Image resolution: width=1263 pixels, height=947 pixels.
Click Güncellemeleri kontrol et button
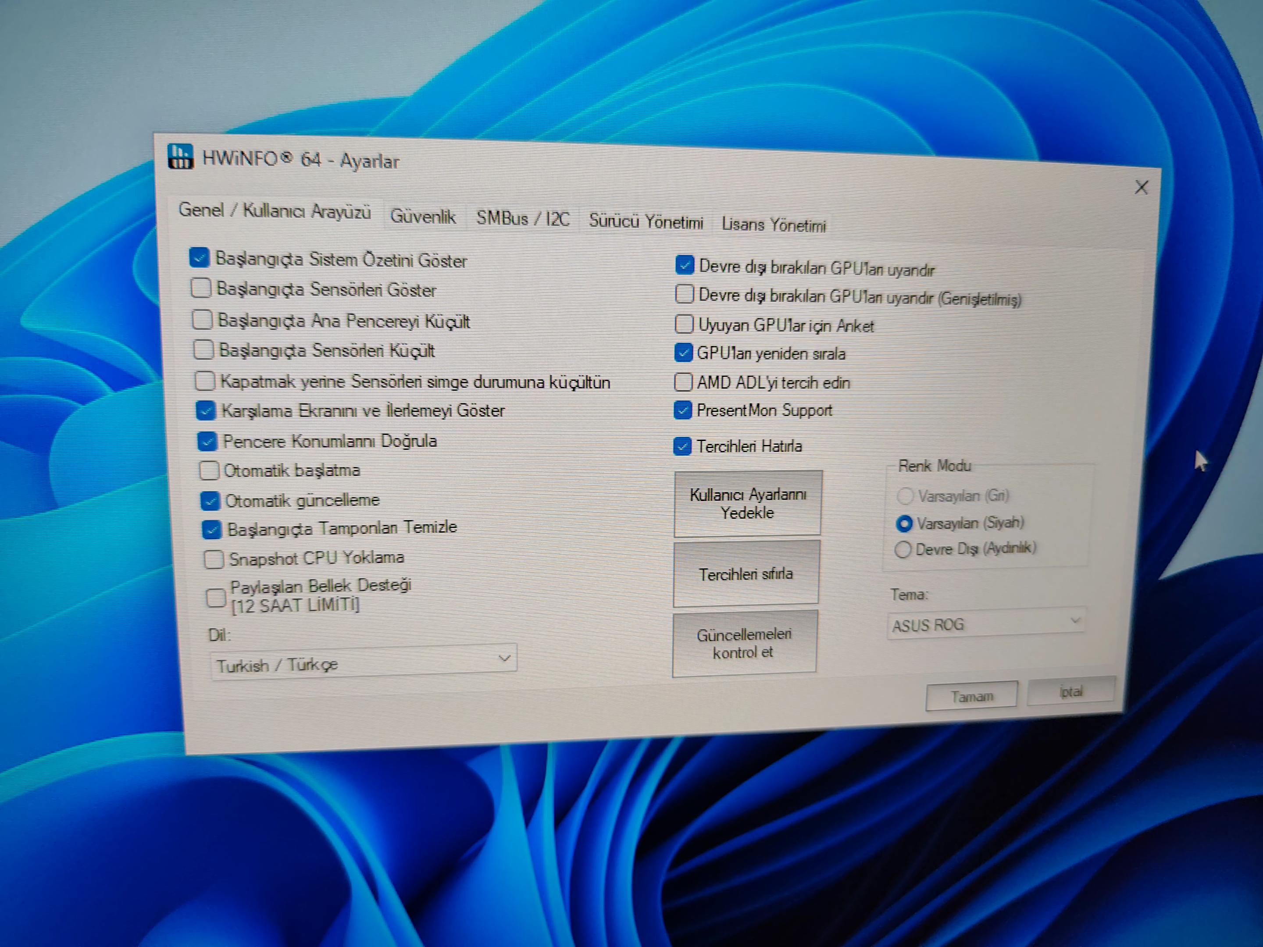(x=745, y=643)
